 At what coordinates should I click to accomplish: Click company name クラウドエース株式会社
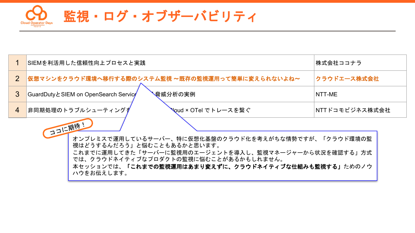pos(347,79)
